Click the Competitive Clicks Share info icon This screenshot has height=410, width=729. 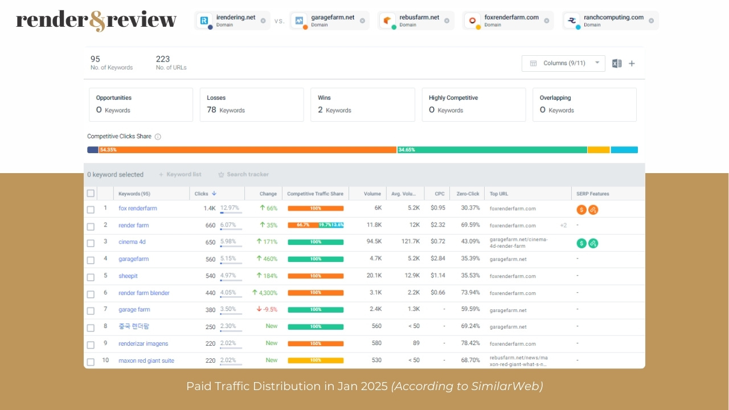coord(158,137)
